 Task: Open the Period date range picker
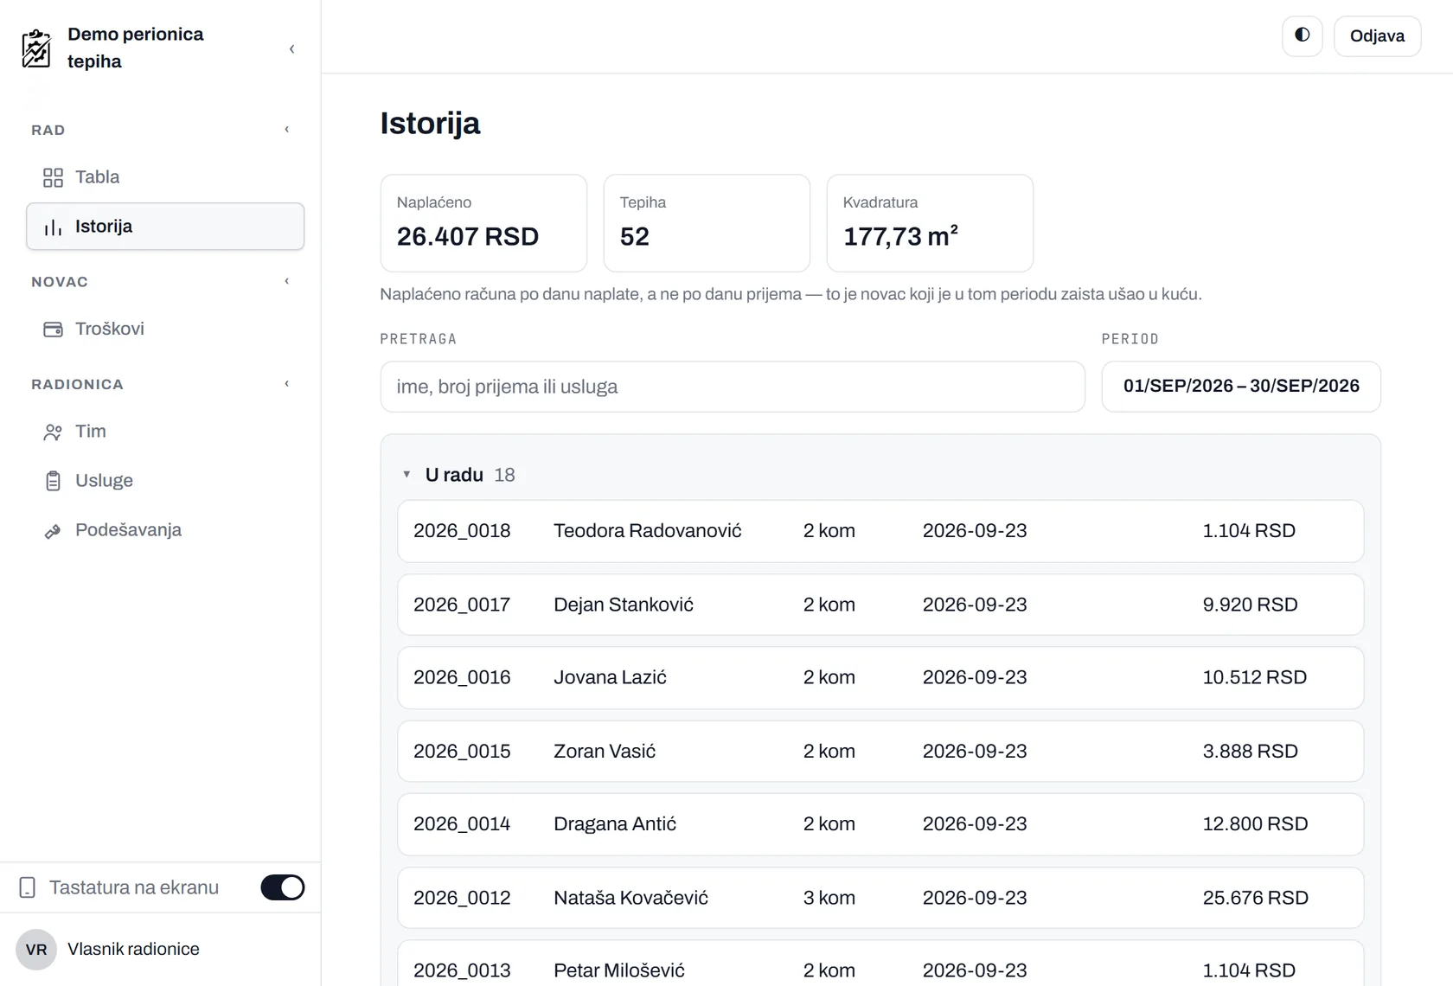pyautogui.click(x=1241, y=387)
